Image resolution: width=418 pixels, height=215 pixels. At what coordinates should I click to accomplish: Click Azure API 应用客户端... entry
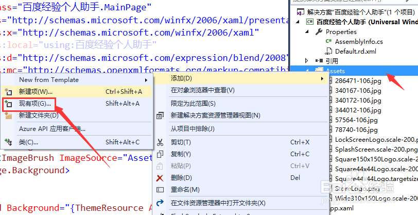click(77, 129)
